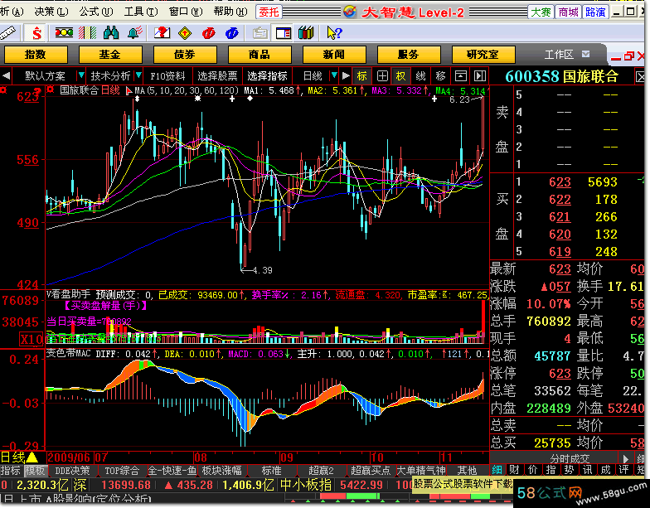The width and height of the screenshot is (650, 508).
Task: Click the right arrow next to 分时成交
Action: tap(625, 458)
